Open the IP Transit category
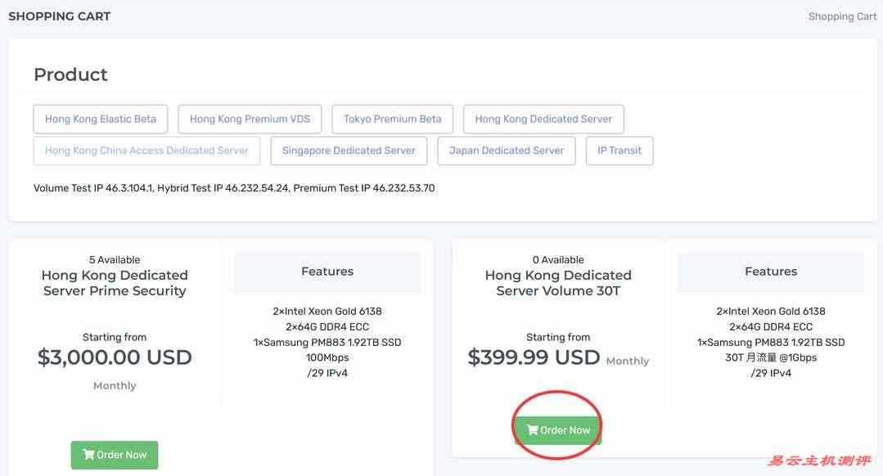883x476 pixels. pyautogui.click(x=619, y=150)
